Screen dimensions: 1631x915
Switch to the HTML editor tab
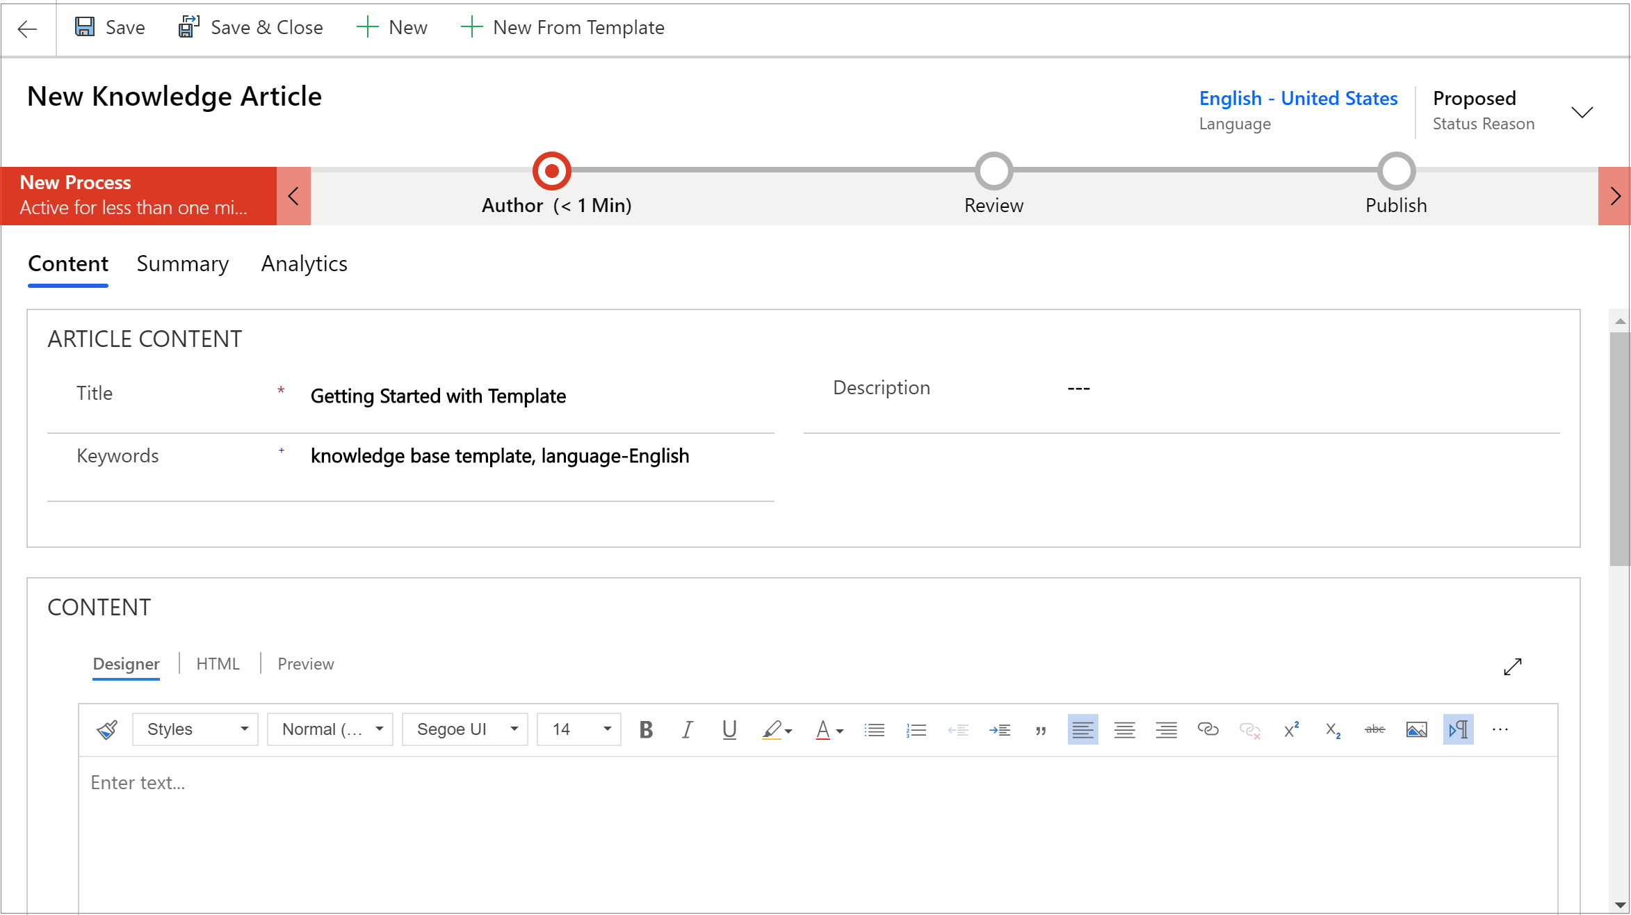pyautogui.click(x=218, y=662)
